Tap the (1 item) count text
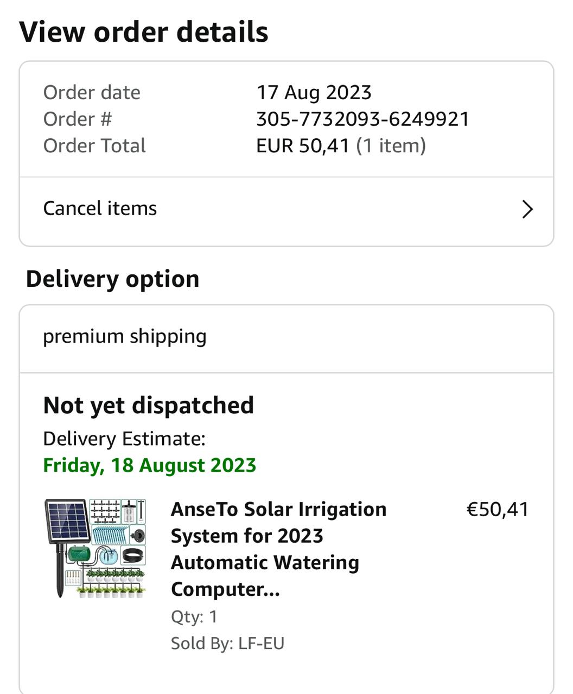573x694 pixels. (391, 146)
